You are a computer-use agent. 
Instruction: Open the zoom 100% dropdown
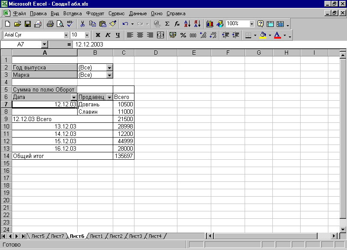point(252,24)
